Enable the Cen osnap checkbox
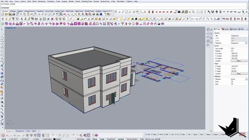The height and width of the screenshot is (140, 249). coord(170,134)
